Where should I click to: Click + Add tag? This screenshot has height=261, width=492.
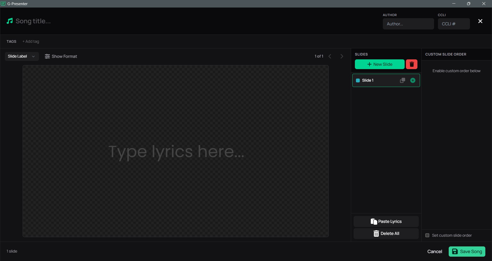pyautogui.click(x=30, y=41)
